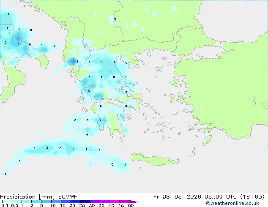
Task: Select the legend swatch between 1 and 2
Action: (27, 202)
